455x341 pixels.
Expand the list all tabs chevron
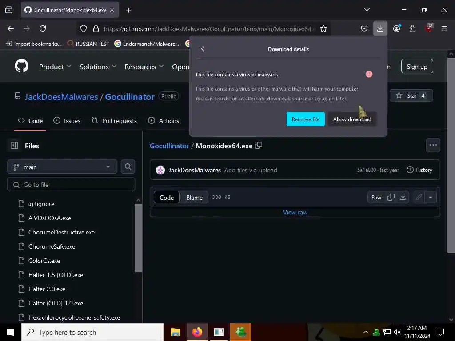(x=367, y=10)
